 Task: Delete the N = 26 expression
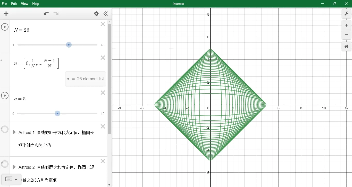click(x=103, y=24)
